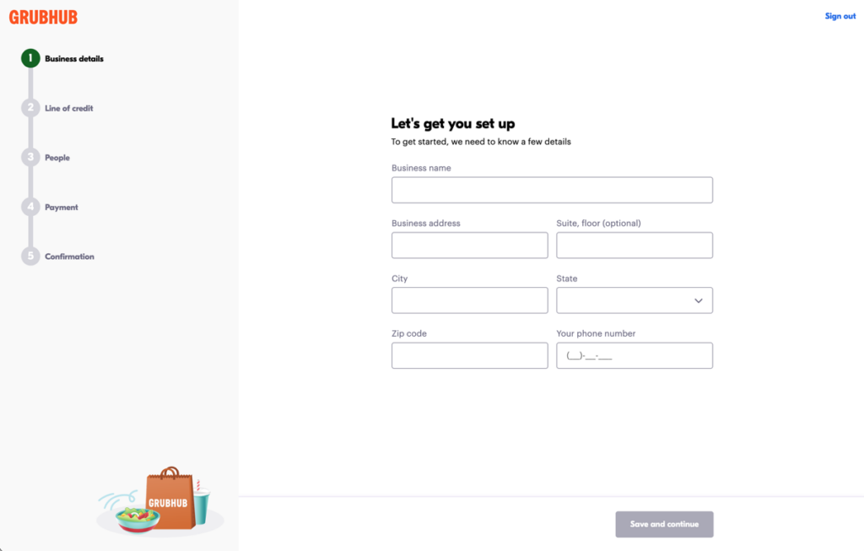Viewport: 864px width, 551px height.
Task: Select the Zip code input field
Action: pos(469,355)
